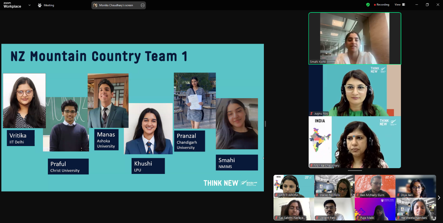Select Jugnu Roy's video tile
Screen dimensions: 443x223
coord(355,90)
